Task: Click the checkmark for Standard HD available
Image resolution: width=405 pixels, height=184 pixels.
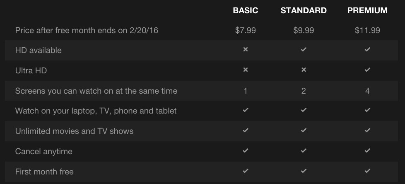Action: point(304,50)
